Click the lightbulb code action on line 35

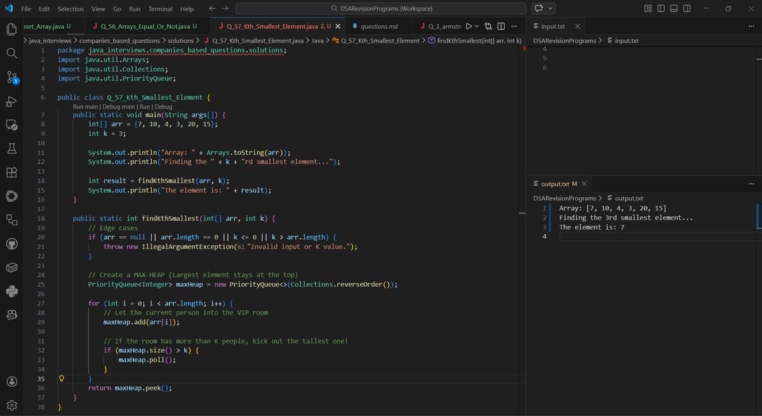(62, 379)
